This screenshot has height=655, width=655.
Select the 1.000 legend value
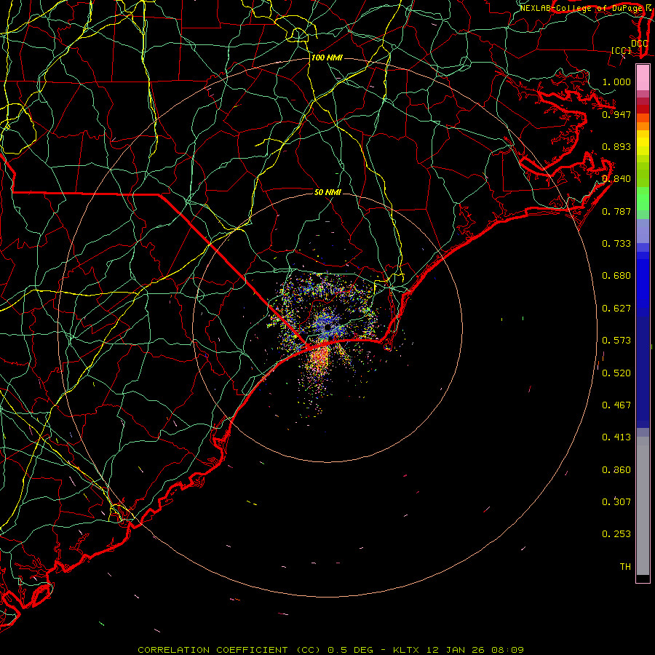(x=616, y=82)
